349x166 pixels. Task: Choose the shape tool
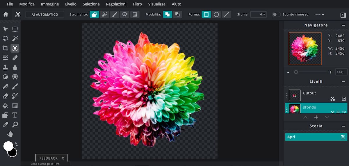click(5, 115)
